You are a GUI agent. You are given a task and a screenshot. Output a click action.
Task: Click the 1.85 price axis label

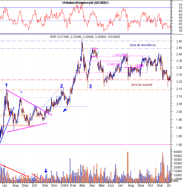(x=179, y=136)
